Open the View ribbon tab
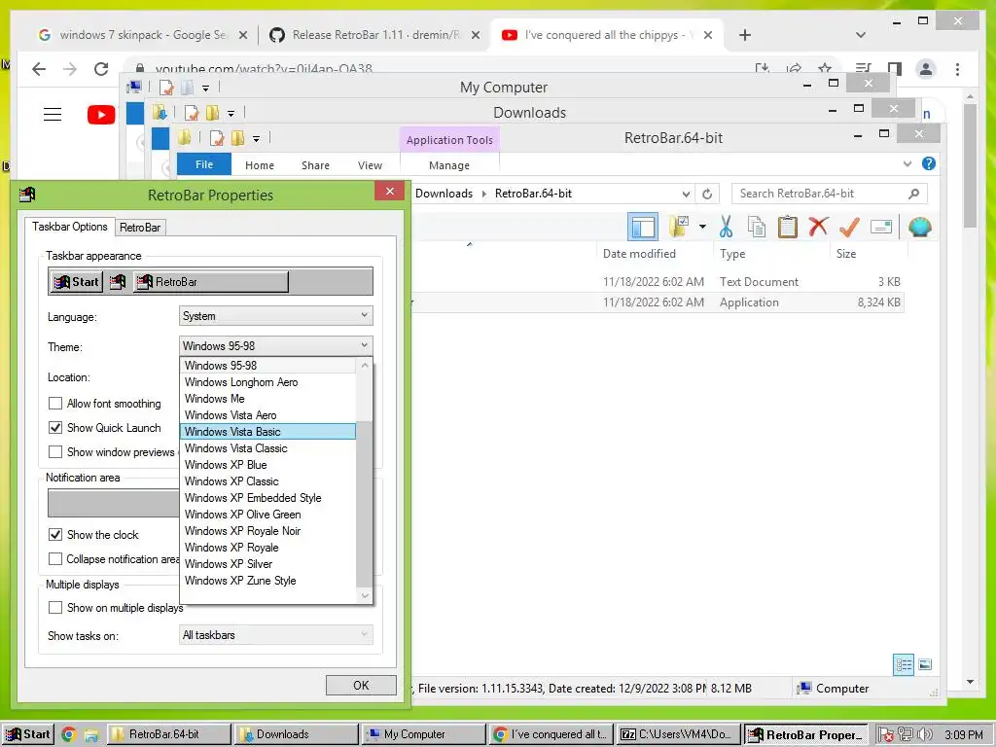 click(x=370, y=165)
